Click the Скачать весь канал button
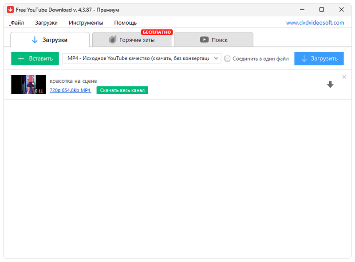The image size is (355, 262). coord(122,90)
